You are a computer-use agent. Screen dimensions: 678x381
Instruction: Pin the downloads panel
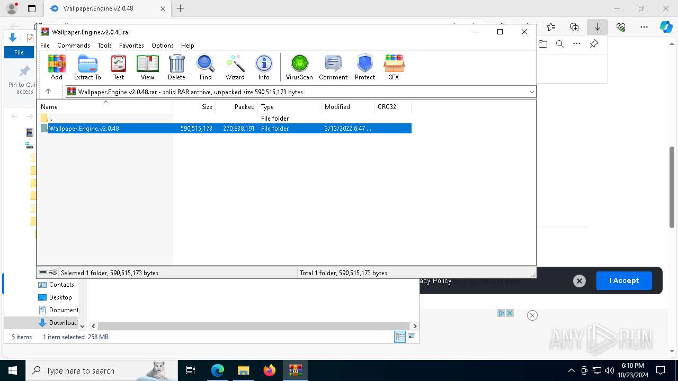click(x=594, y=44)
